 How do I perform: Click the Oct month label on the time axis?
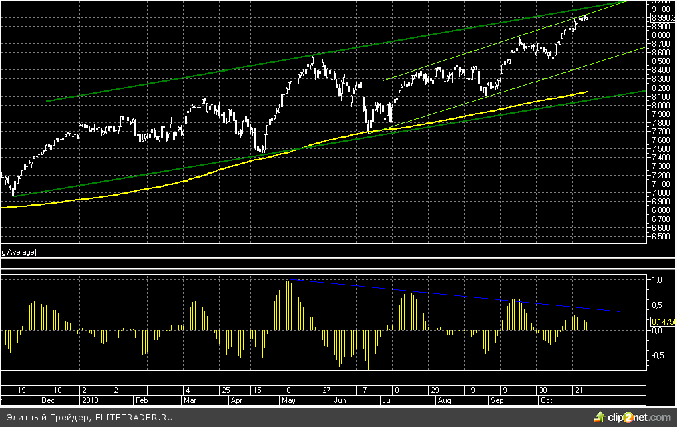coord(547,400)
